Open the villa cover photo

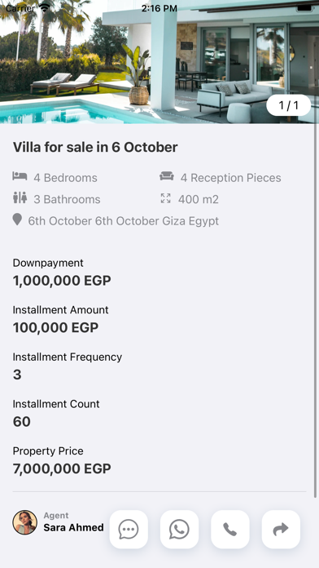pyautogui.click(x=159, y=61)
